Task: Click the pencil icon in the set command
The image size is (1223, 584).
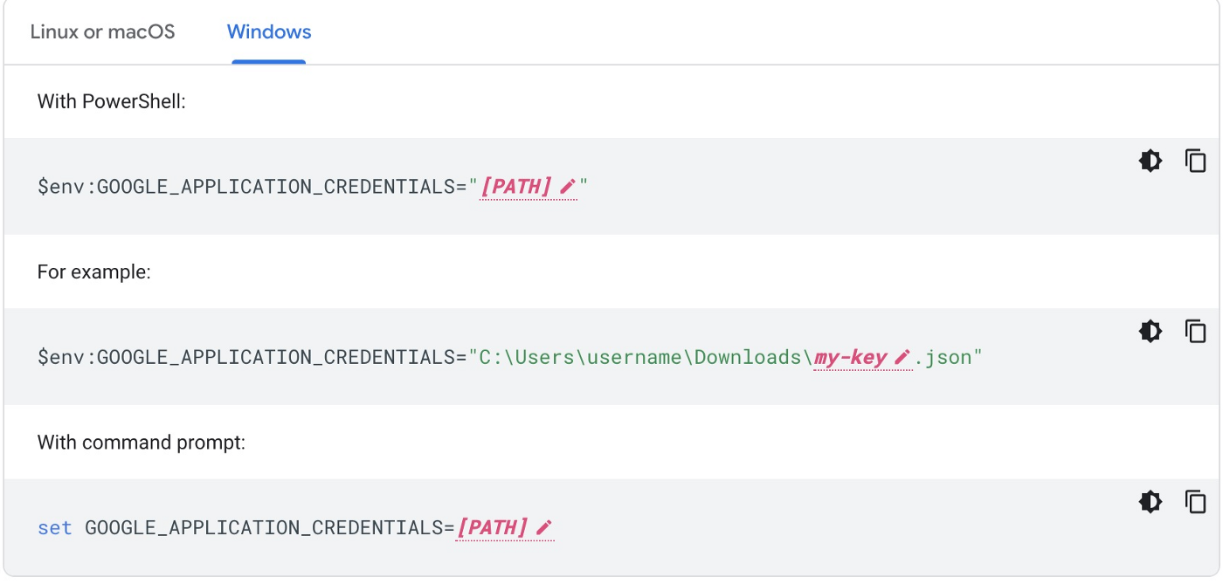Action: click(x=544, y=527)
